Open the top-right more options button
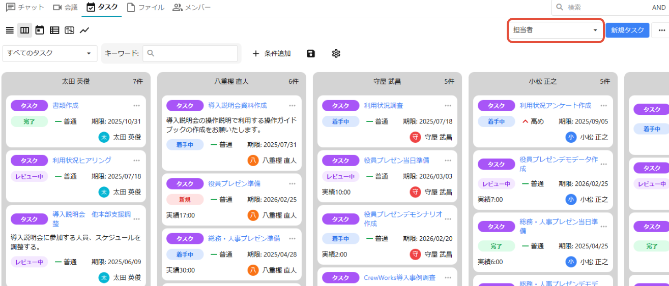The width and height of the screenshot is (669, 286). tap(661, 30)
